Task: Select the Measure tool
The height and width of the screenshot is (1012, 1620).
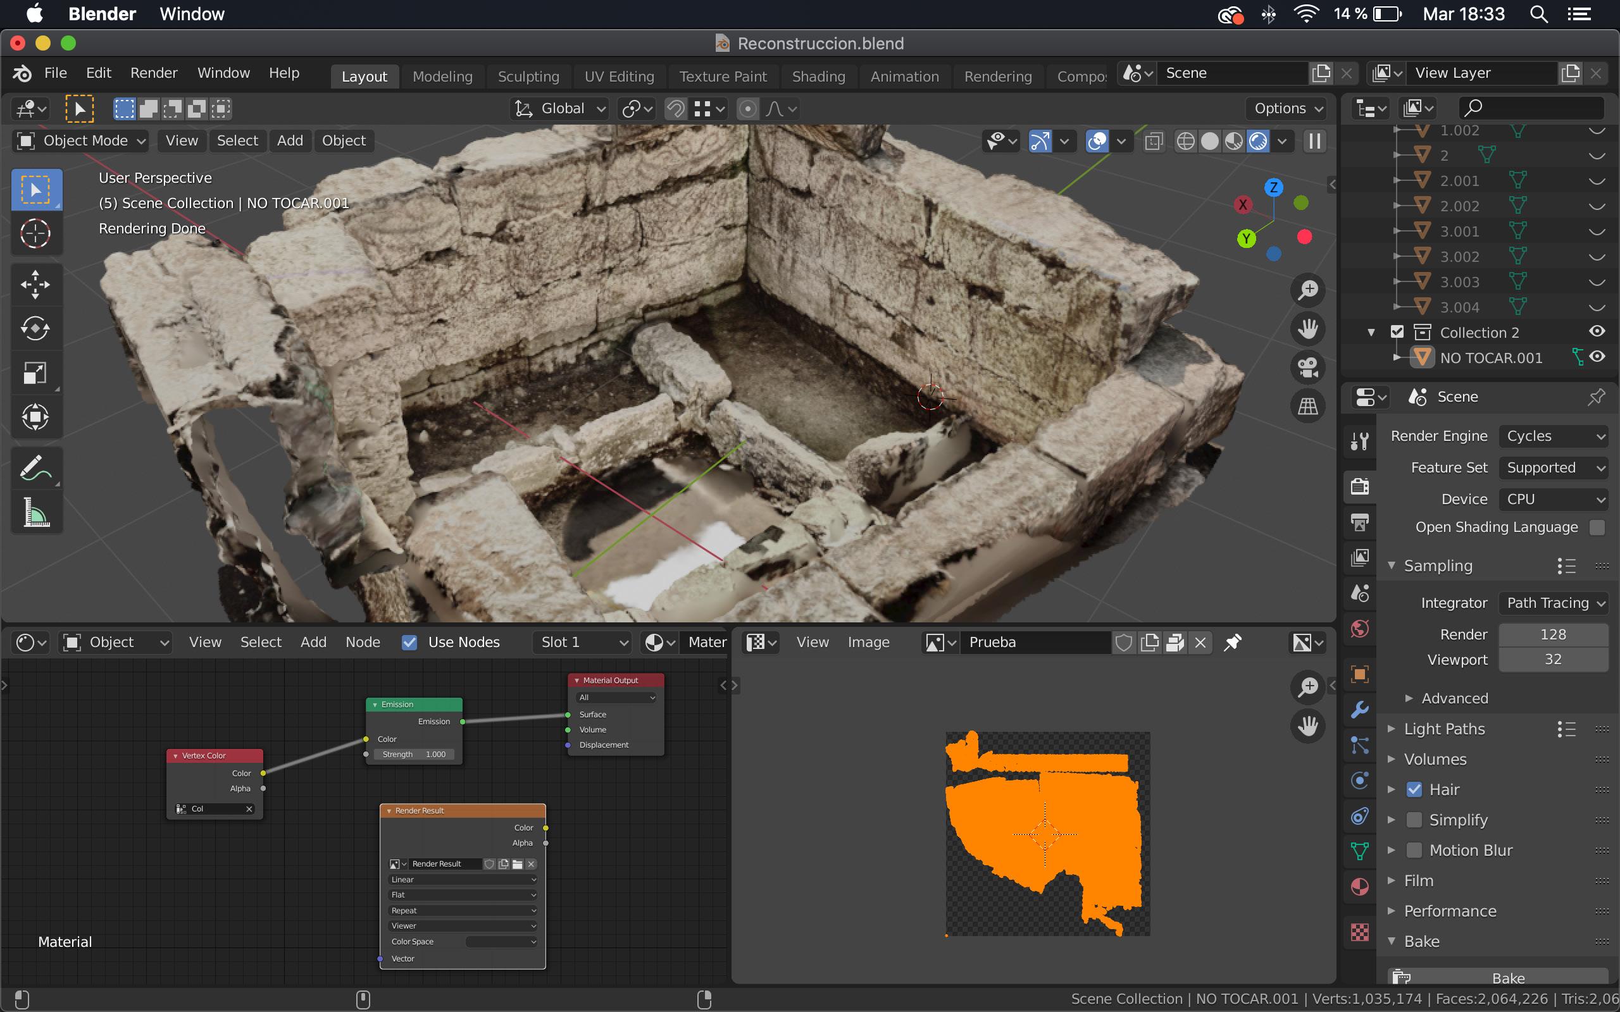Action: 36,512
